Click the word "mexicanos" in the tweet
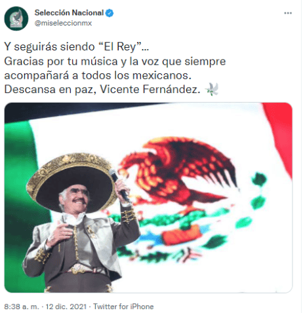Screen dimensions: 303x313 (x=162, y=75)
